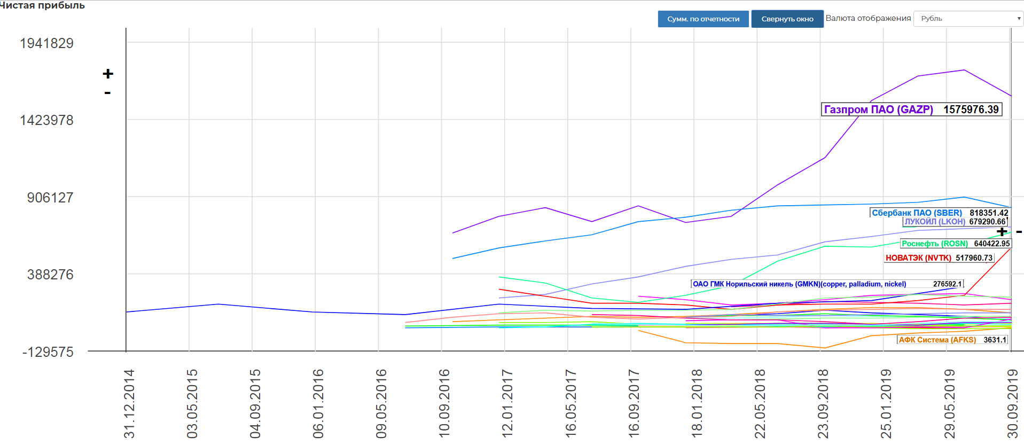The height and width of the screenshot is (445, 1024).
Task: Click the y-axis value 1941829
Action: (47, 43)
